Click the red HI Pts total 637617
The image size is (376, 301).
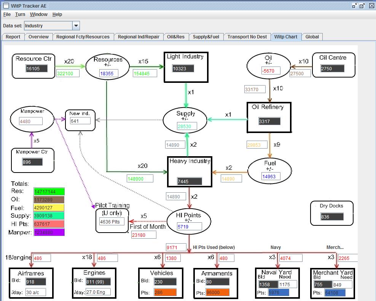coord(49,224)
